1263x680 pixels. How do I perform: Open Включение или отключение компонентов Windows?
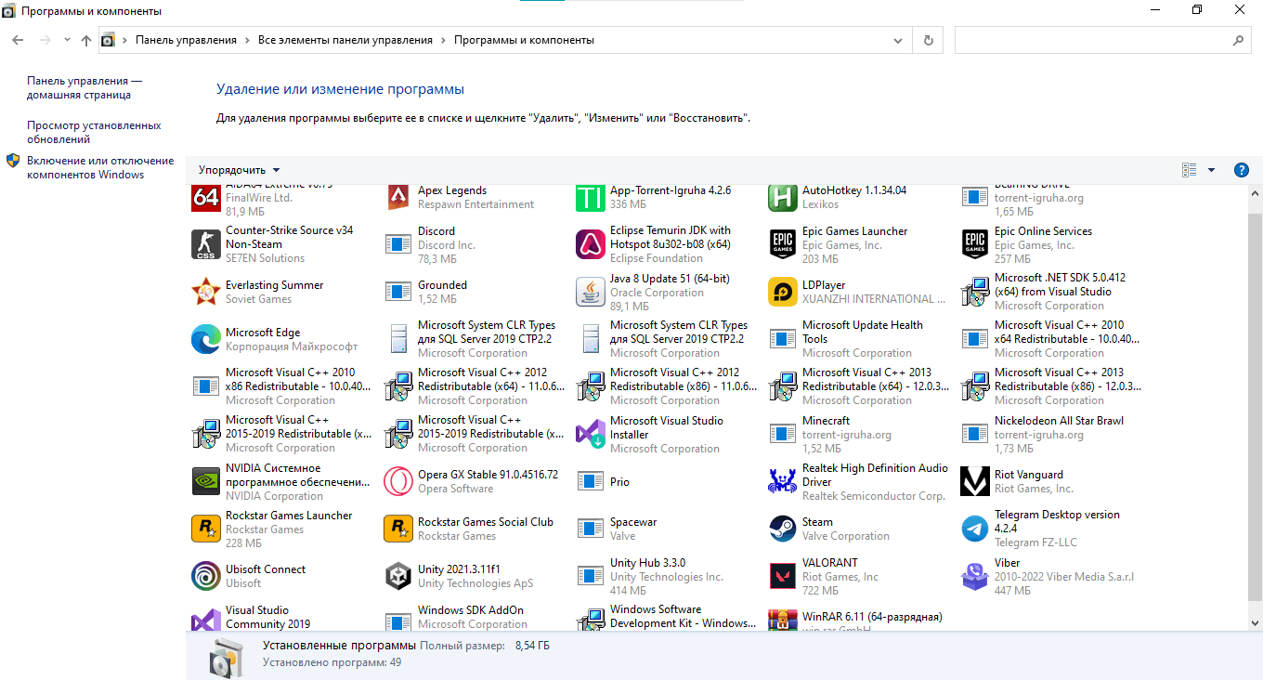(x=100, y=167)
